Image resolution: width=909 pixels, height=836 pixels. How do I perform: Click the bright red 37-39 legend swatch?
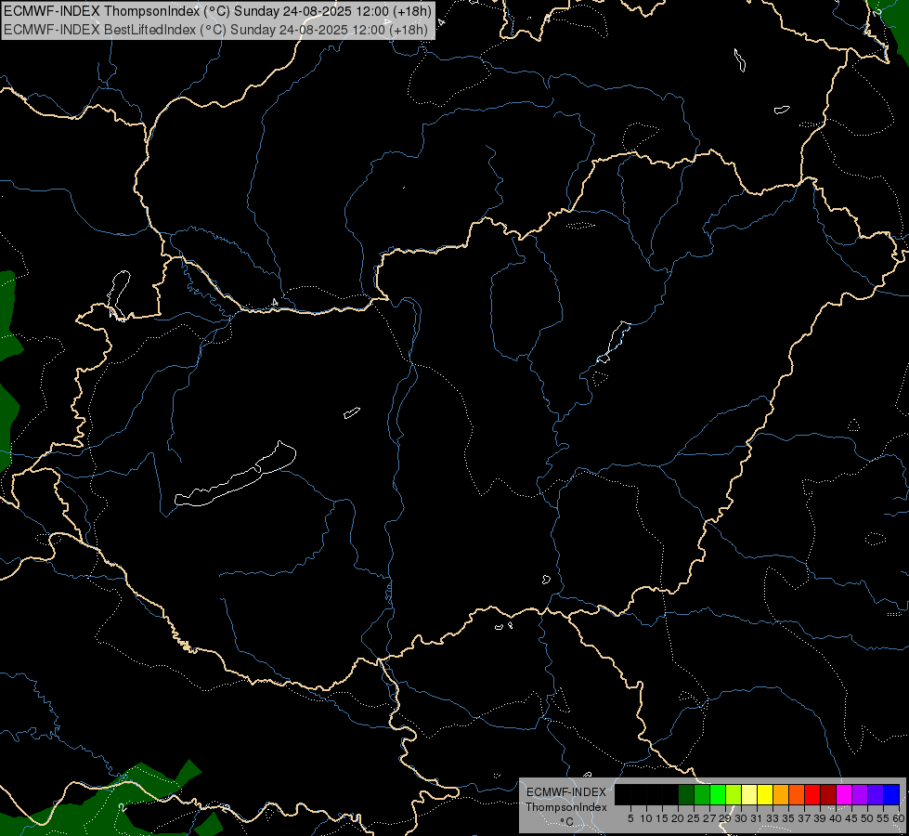(x=812, y=794)
